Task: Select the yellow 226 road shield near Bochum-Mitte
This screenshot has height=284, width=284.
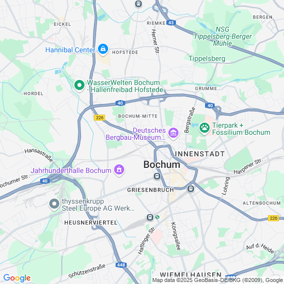Action: coord(100,118)
